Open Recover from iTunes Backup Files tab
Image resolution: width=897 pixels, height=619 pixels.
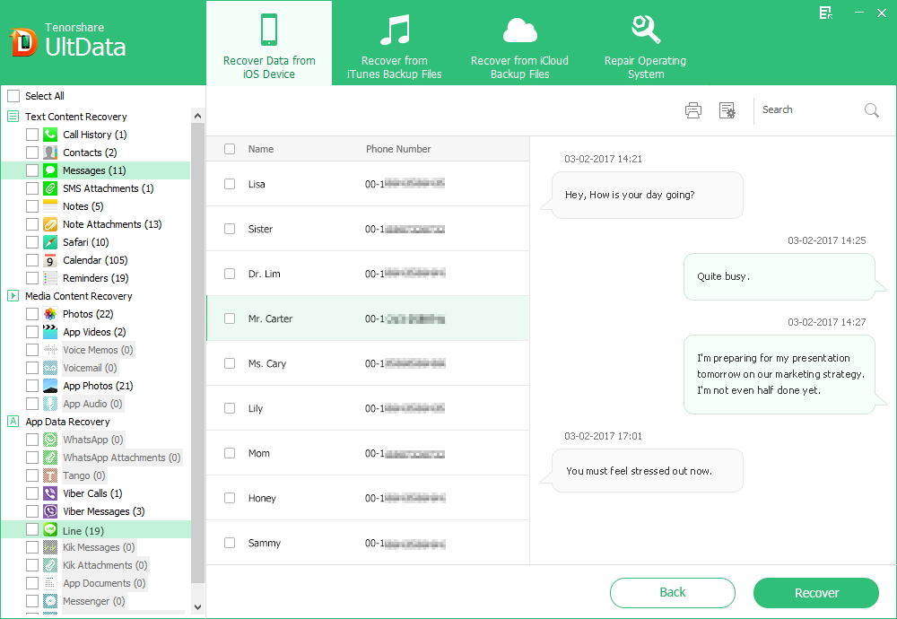[x=394, y=43]
